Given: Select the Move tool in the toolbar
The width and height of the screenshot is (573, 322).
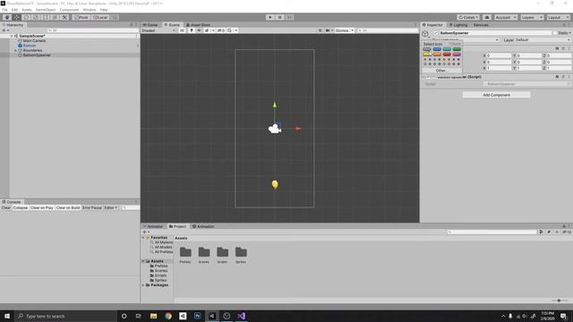Looking at the screenshot, I should pyautogui.click(x=17, y=18).
